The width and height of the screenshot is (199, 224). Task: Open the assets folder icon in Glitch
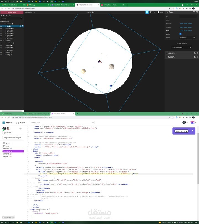pyautogui.click(x=4, y=143)
